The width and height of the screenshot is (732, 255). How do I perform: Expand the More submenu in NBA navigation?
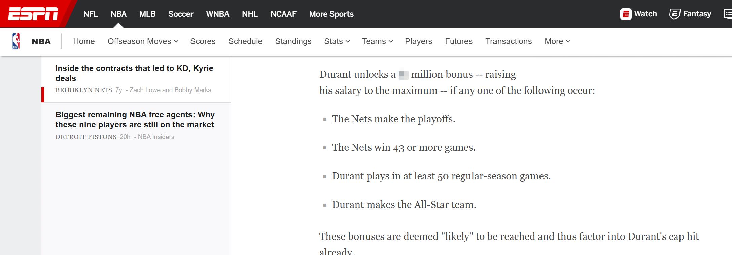tap(557, 41)
